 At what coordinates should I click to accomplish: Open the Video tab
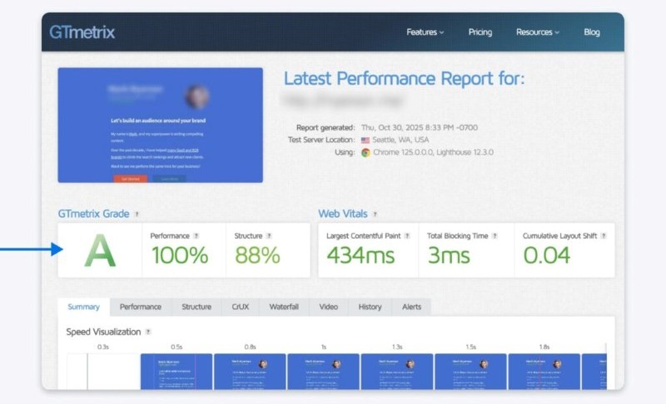point(329,307)
